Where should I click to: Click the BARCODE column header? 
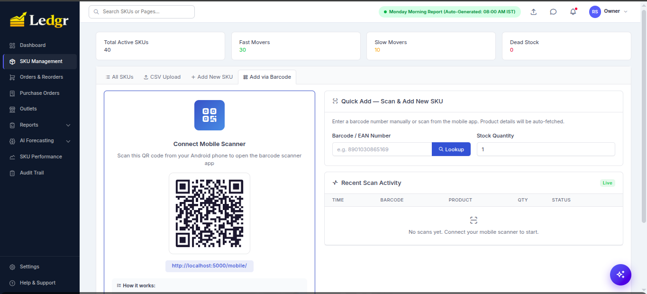392,200
